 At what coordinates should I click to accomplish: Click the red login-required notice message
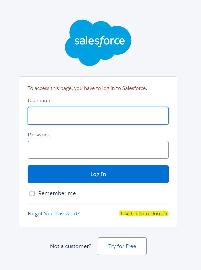[87, 88]
